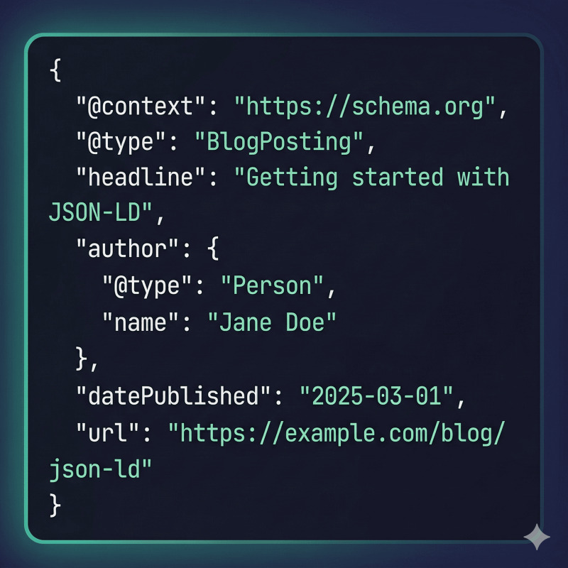This screenshot has width=568, height=568.
Task: Click the "url" property key
Action: [114, 432]
